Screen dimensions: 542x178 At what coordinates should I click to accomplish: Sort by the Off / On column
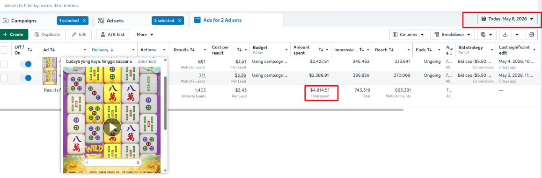(x=30, y=50)
